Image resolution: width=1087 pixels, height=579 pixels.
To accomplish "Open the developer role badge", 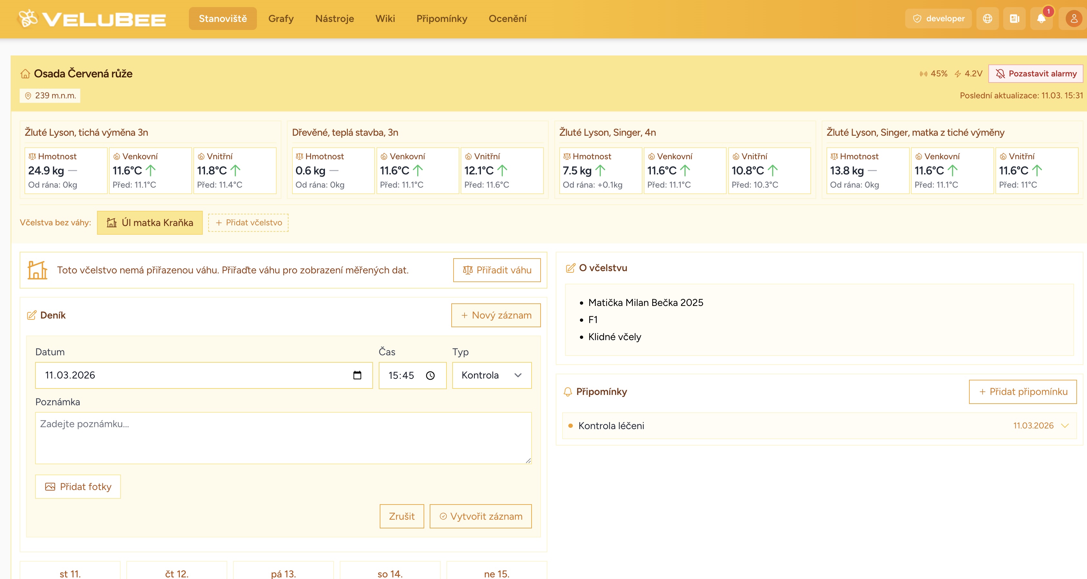I will point(938,19).
